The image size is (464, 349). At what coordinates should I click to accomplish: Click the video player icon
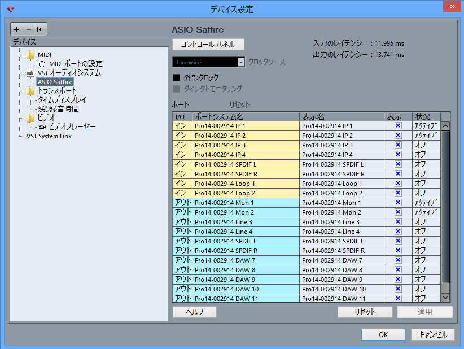[42, 127]
